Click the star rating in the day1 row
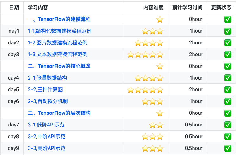Viewport: 237px width, 155px height. (x=153, y=31)
